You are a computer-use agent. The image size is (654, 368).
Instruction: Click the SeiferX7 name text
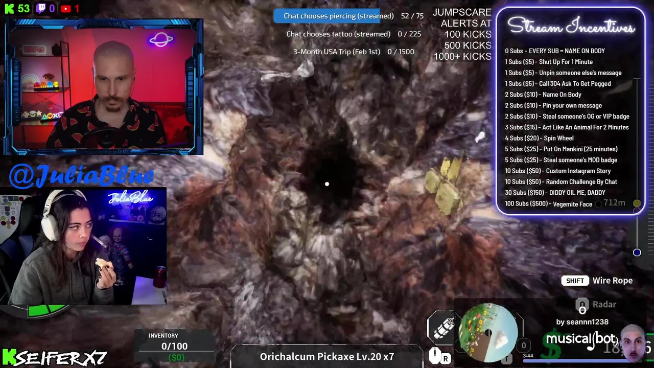pos(61,358)
